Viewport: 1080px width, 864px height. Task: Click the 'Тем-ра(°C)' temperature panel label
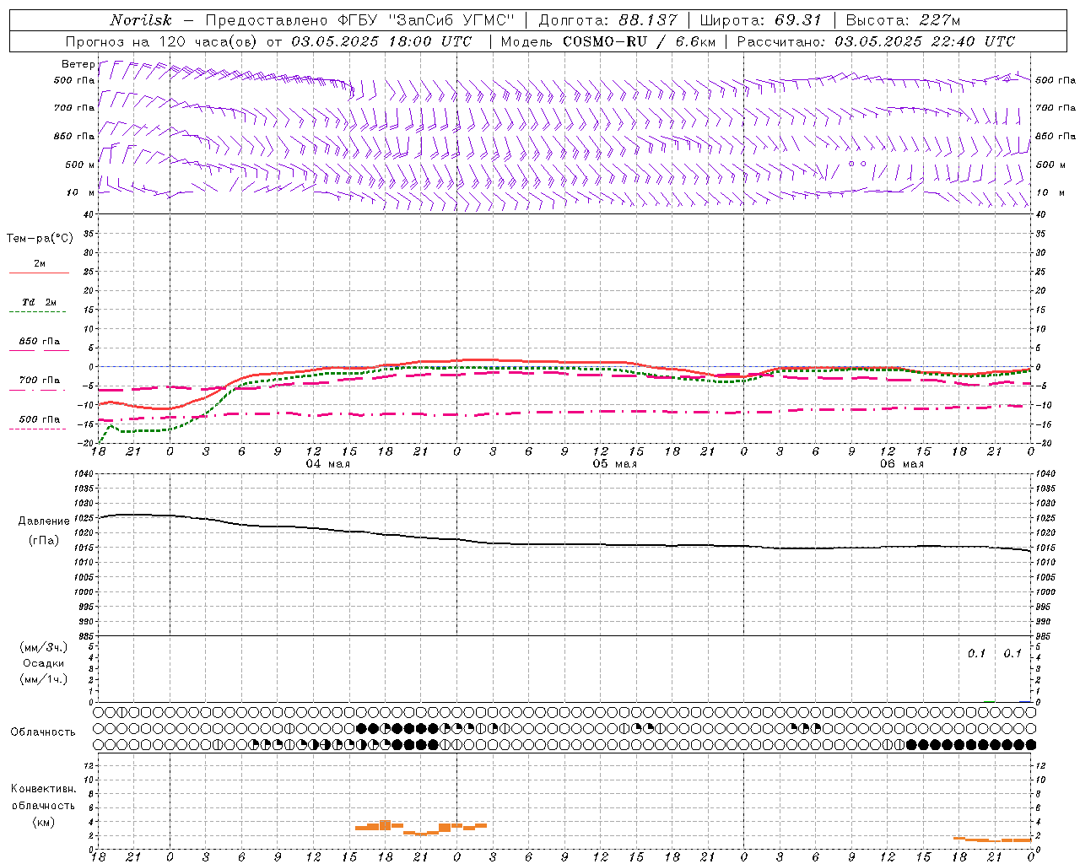coord(40,239)
